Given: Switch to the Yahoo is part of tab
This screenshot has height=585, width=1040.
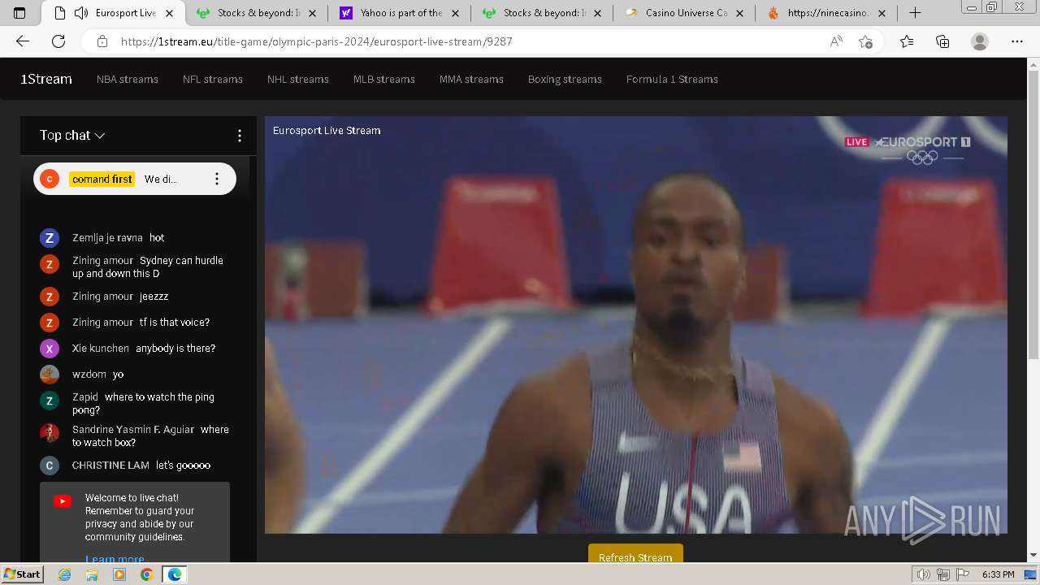Looking at the screenshot, I should coord(400,13).
